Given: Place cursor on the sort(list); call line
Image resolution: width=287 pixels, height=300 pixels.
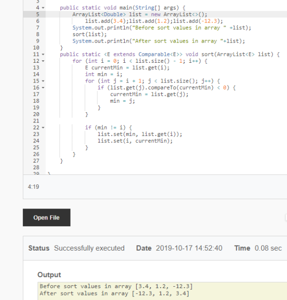Looking at the screenshot, I should (x=90, y=35).
